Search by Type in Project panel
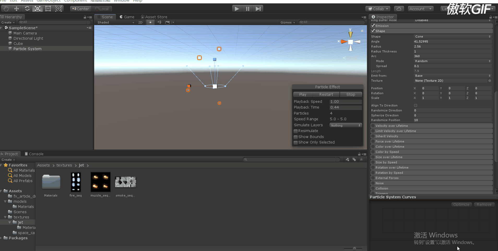498x251 pixels. click(x=347, y=159)
